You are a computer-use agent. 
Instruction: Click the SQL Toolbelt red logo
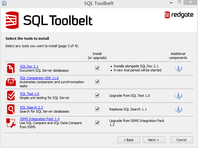(12, 20)
